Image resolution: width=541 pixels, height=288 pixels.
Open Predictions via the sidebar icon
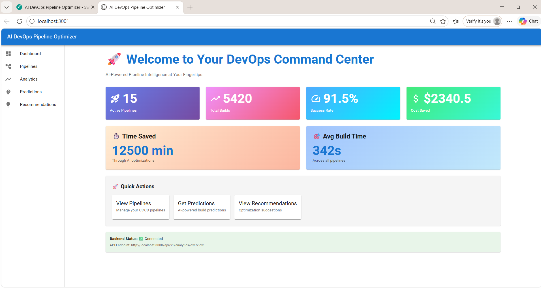click(8, 92)
